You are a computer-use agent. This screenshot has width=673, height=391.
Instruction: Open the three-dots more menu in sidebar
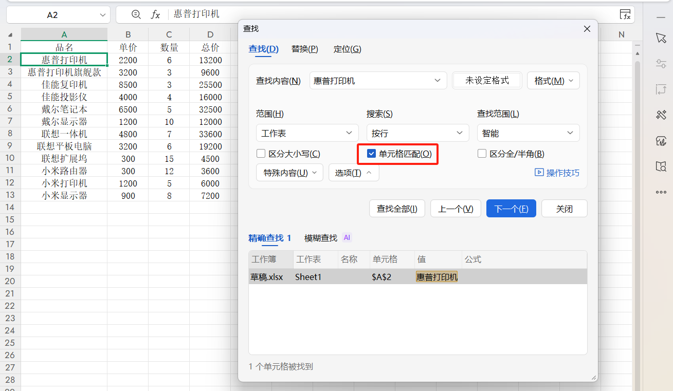tap(661, 192)
